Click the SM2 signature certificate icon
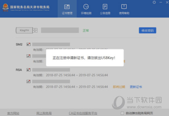169x116 pixels. pyautogui.click(x=29, y=56)
